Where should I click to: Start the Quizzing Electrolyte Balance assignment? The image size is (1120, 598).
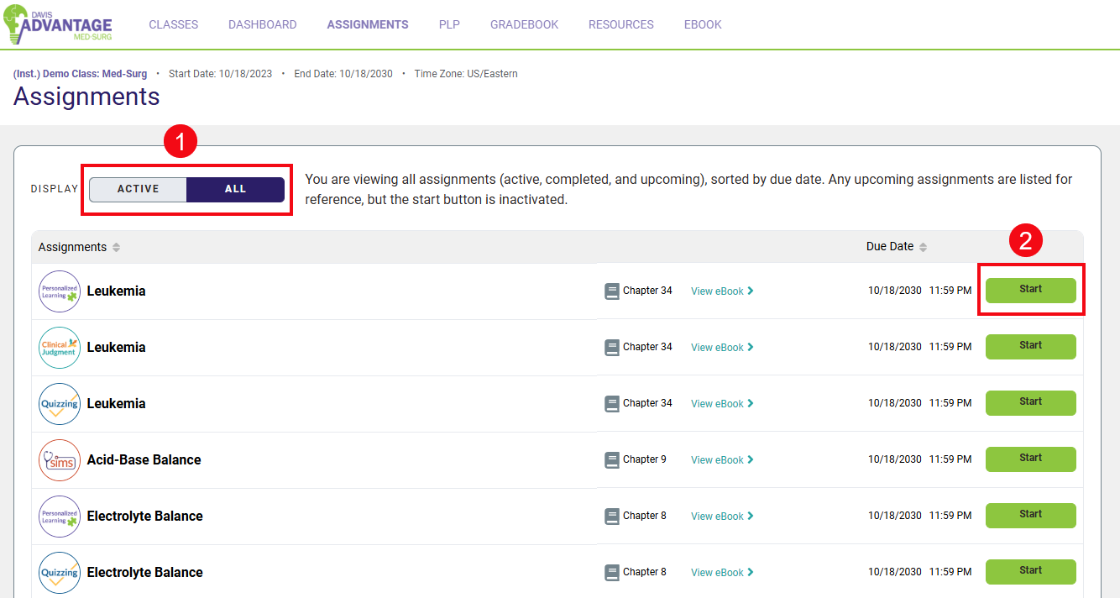tap(1030, 572)
